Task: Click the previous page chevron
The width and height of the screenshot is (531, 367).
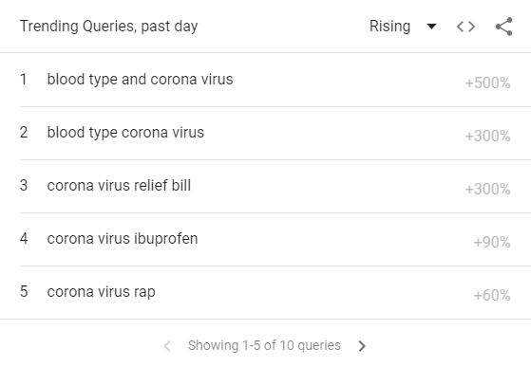Action: [x=167, y=346]
